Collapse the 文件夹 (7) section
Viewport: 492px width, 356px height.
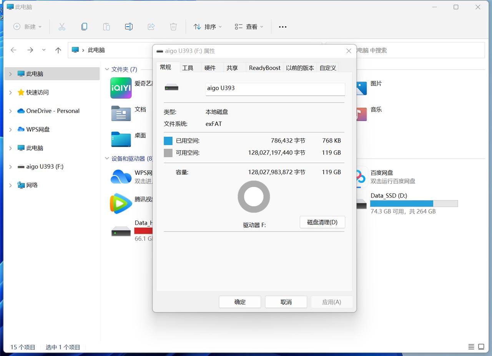click(x=107, y=70)
